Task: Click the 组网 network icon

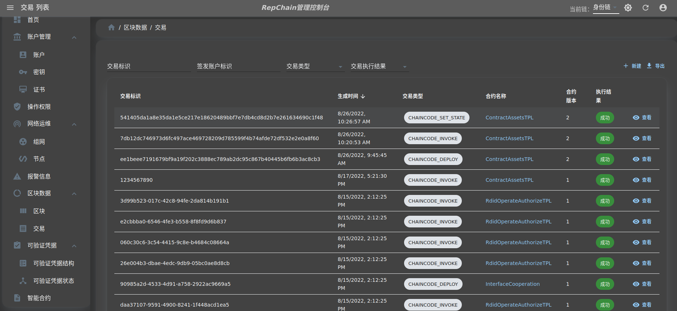Action: coord(23,142)
